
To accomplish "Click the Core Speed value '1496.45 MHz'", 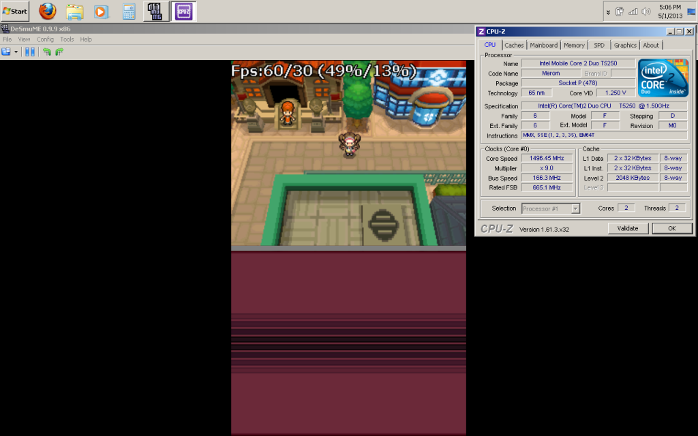I will pyautogui.click(x=547, y=158).
